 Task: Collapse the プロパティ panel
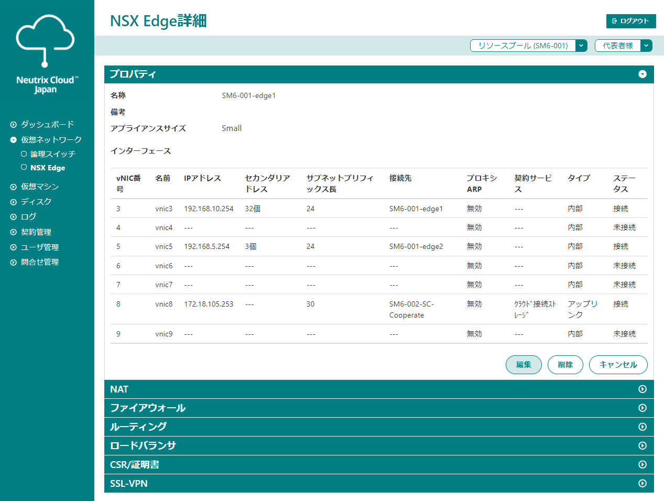(643, 74)
